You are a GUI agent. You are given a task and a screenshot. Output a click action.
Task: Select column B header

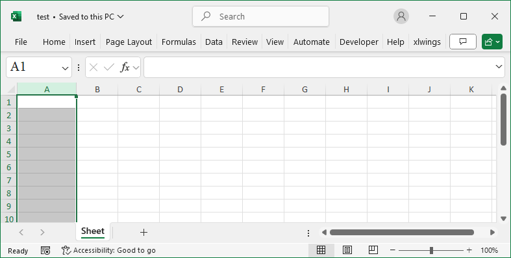tap(97, 90)
